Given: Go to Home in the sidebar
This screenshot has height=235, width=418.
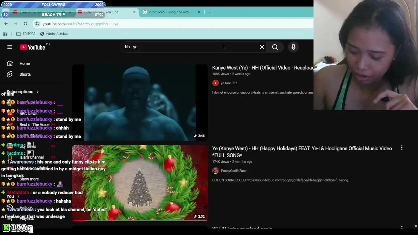Looking at the screenshot, I should tap(24, 64).
